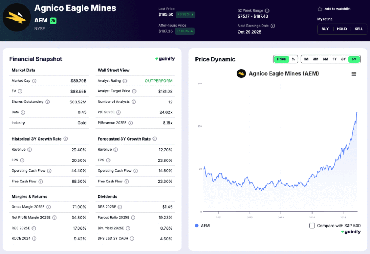Screen dimensions: 370x254
Task: Switch to the 1Y chart view
Action: [x=335, y=59]
